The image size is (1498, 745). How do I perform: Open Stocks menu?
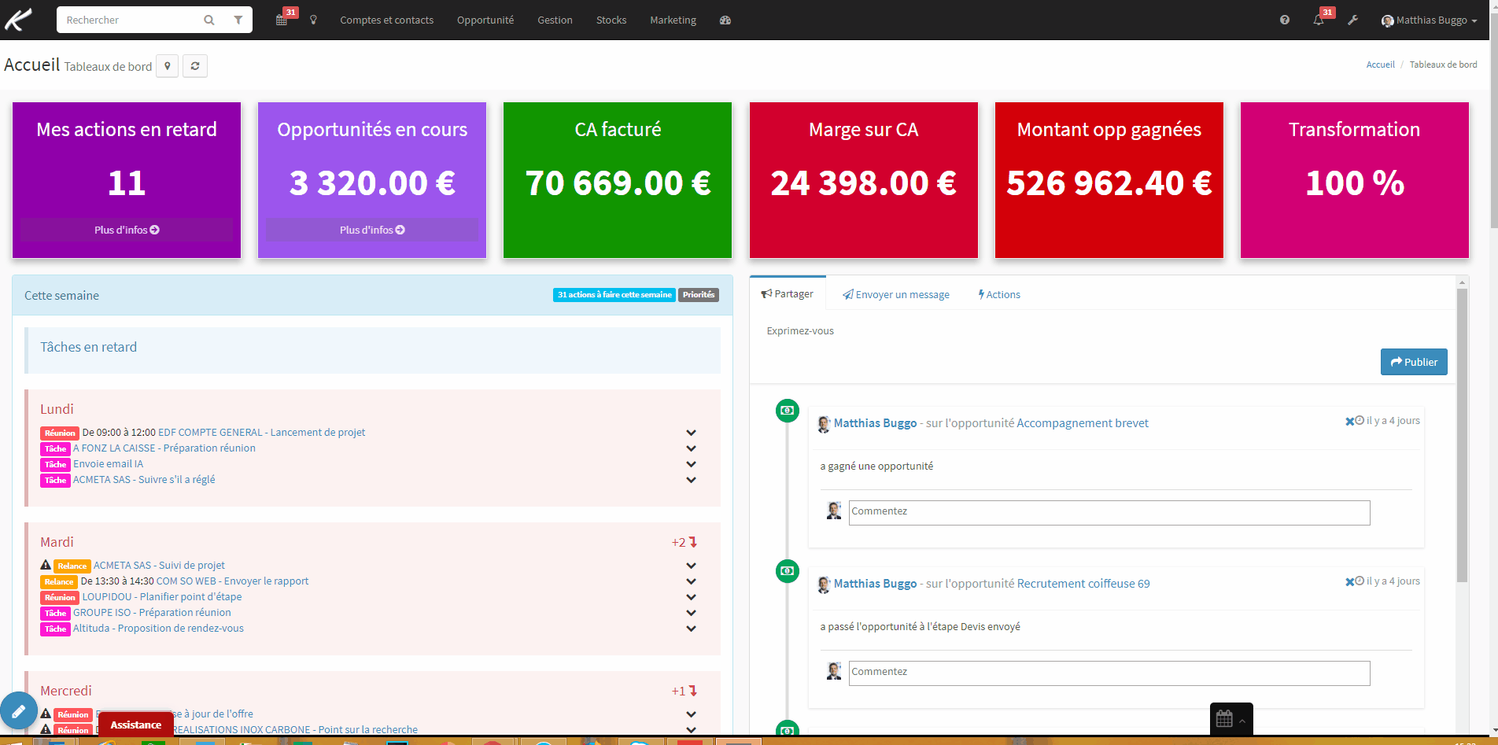coord(611,20)
